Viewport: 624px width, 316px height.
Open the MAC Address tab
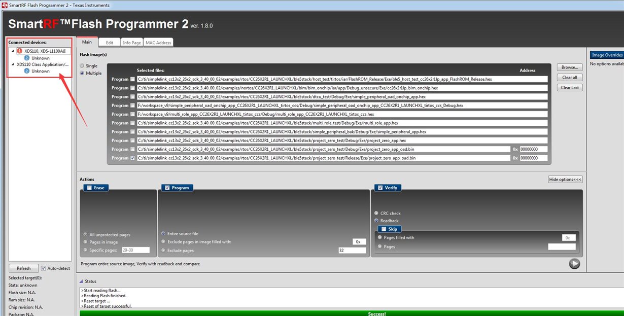158,43
